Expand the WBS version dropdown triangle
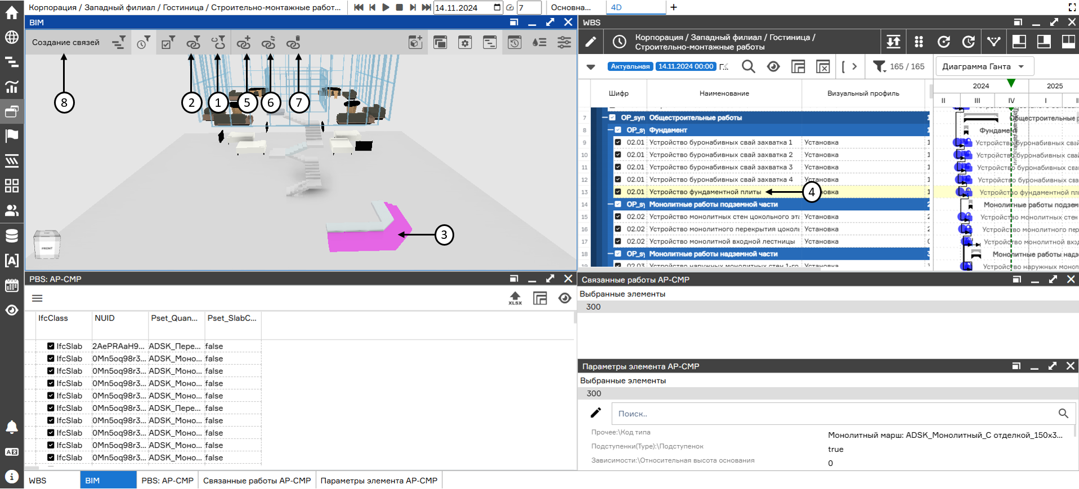 [x=591, y=67]
